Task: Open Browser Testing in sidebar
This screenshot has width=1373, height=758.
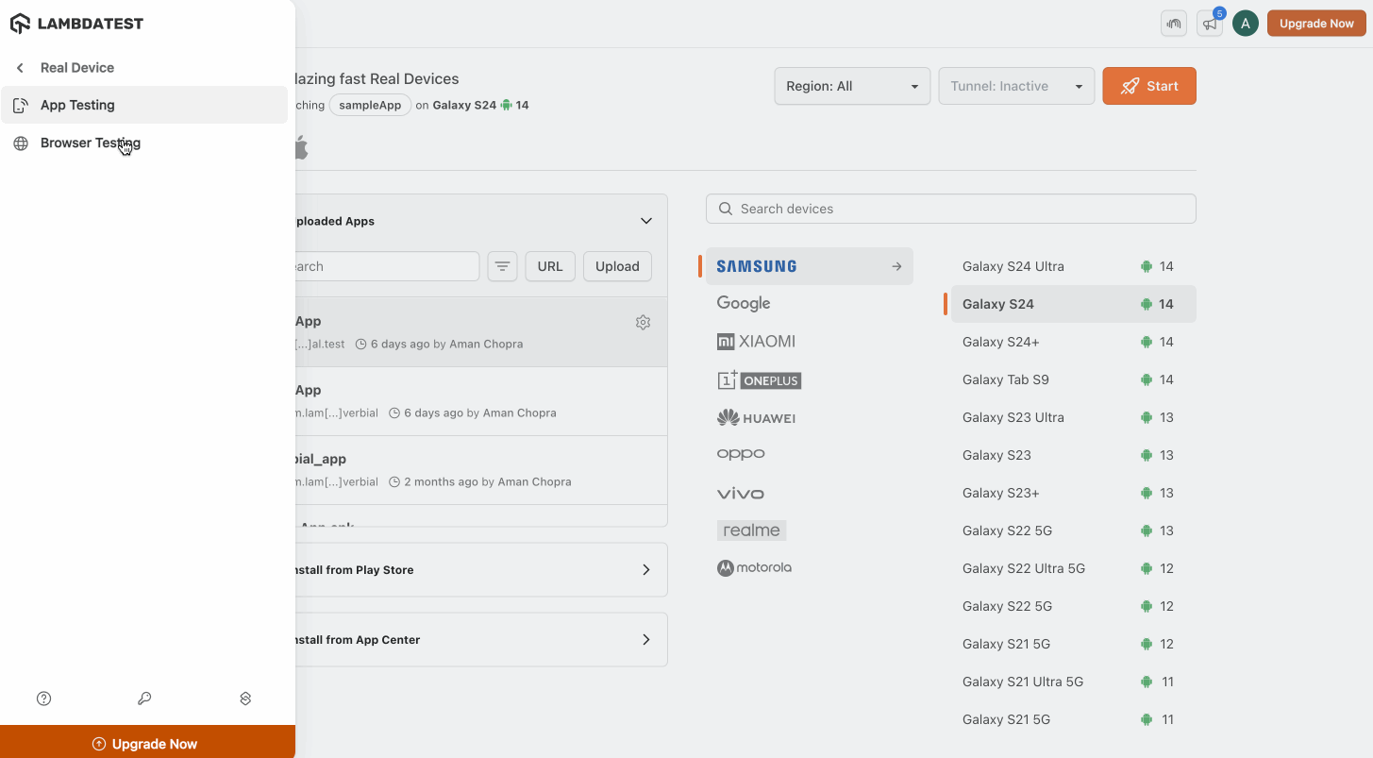Action: (x=143, y=143)
